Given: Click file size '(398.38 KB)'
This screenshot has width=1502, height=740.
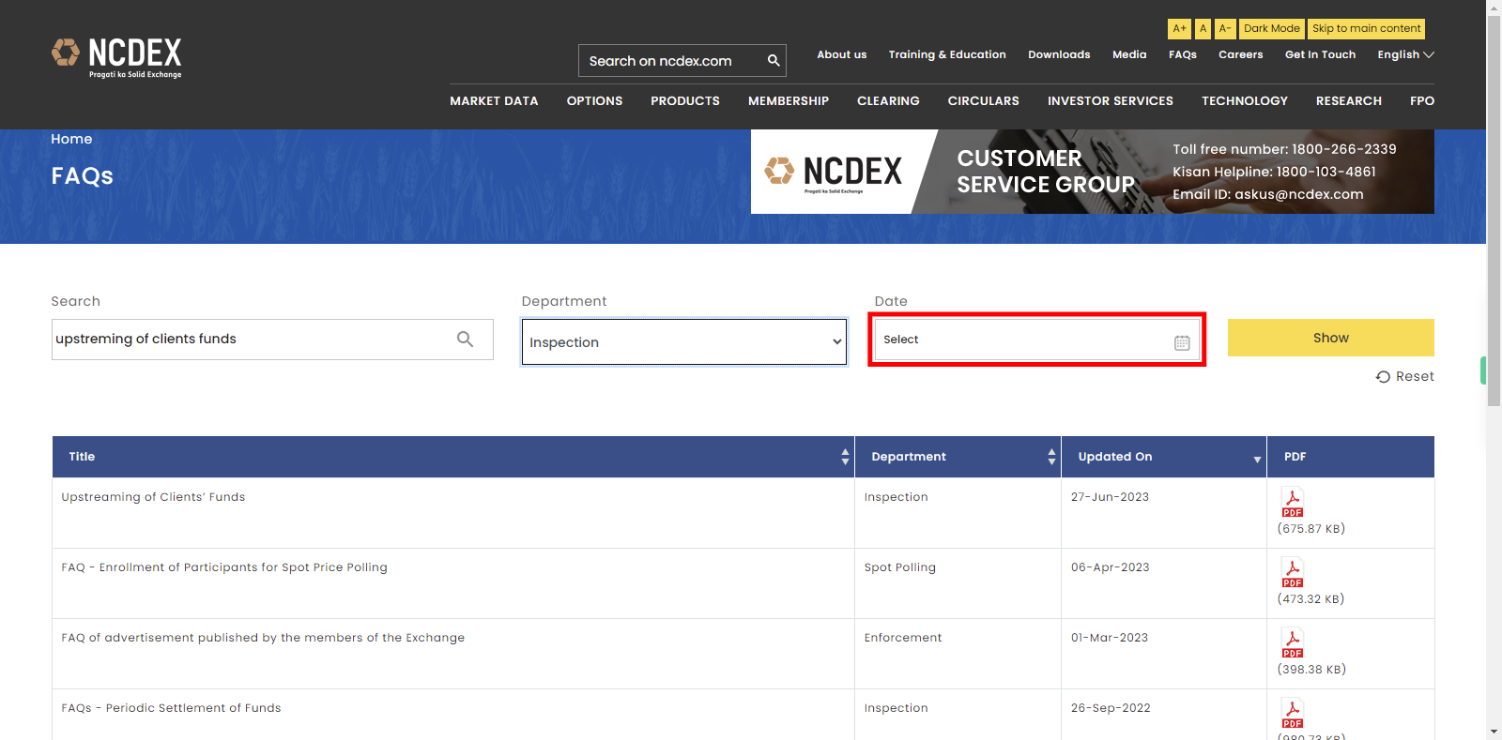Looking at the screenshot, I should pos(1311,670).
